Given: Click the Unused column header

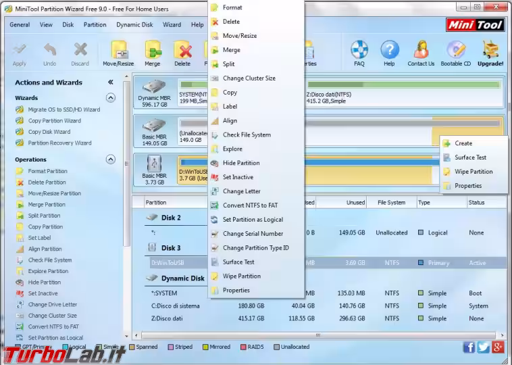Looking at the screenshot, I should click(x=341, y=203).
